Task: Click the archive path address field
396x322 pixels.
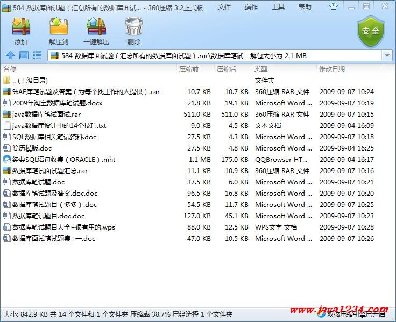Action: pyautogui.click(x=215, y=55)
